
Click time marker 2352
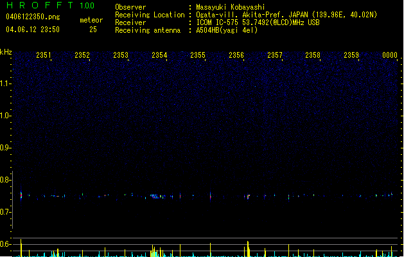82,55
